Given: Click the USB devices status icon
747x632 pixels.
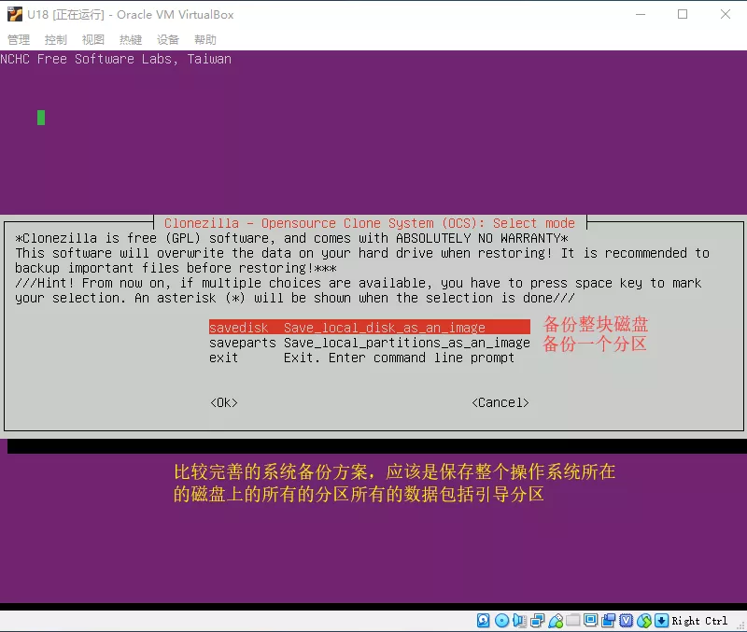Looking at the screenshot, I should click(556, 621).
